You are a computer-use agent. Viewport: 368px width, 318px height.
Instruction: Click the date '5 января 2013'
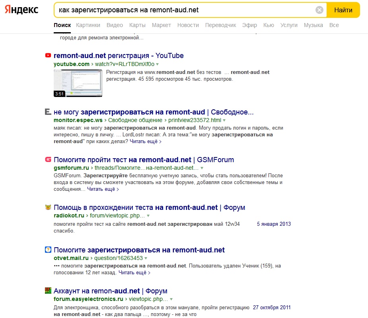(x=274, y=224)
